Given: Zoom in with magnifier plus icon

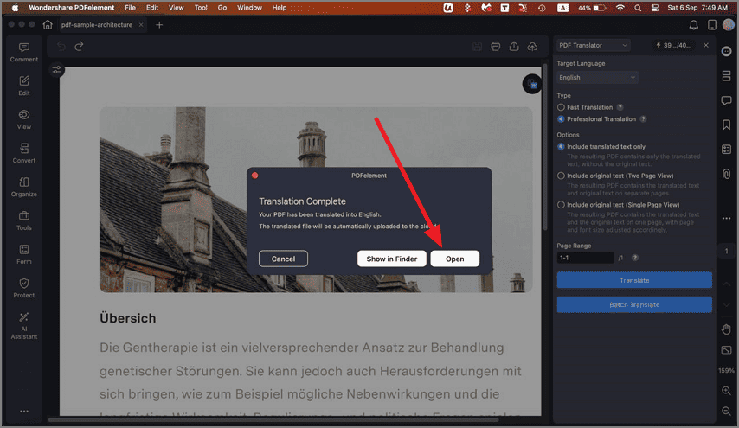Looking at the screenshot, I should (x=726, y=391).
